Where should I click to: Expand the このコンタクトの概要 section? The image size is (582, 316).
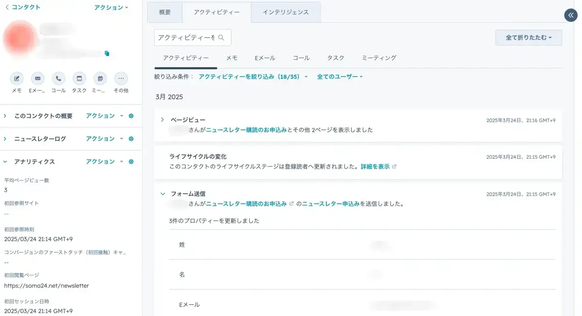pyautogui.click(x=5, y=116)
